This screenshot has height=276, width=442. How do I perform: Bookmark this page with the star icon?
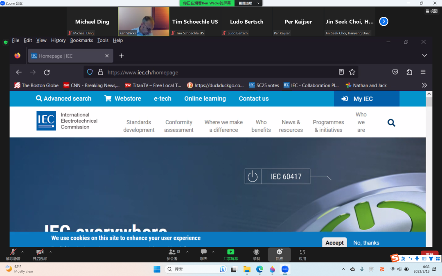(352, 72)
